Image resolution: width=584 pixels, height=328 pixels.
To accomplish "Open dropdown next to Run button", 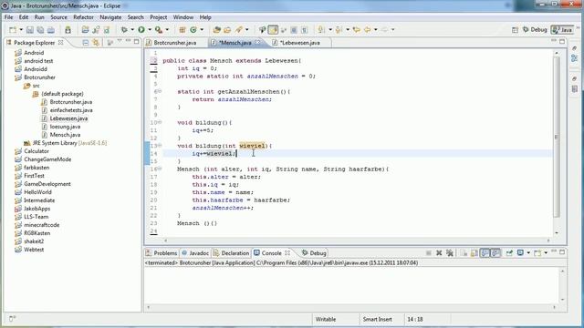I will point(150,30).
